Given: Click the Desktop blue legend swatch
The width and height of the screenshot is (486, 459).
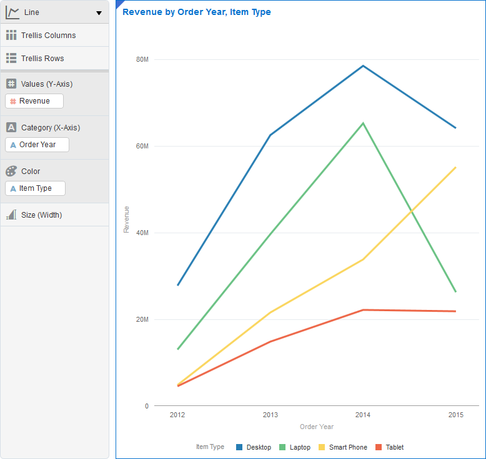Looking at the screenshot, I should 239,447.
